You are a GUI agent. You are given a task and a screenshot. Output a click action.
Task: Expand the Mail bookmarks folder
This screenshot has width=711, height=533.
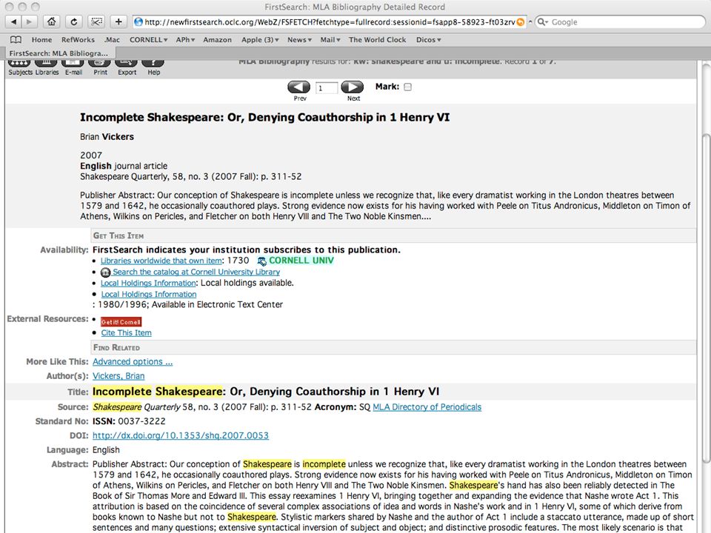tap(330, 40)
